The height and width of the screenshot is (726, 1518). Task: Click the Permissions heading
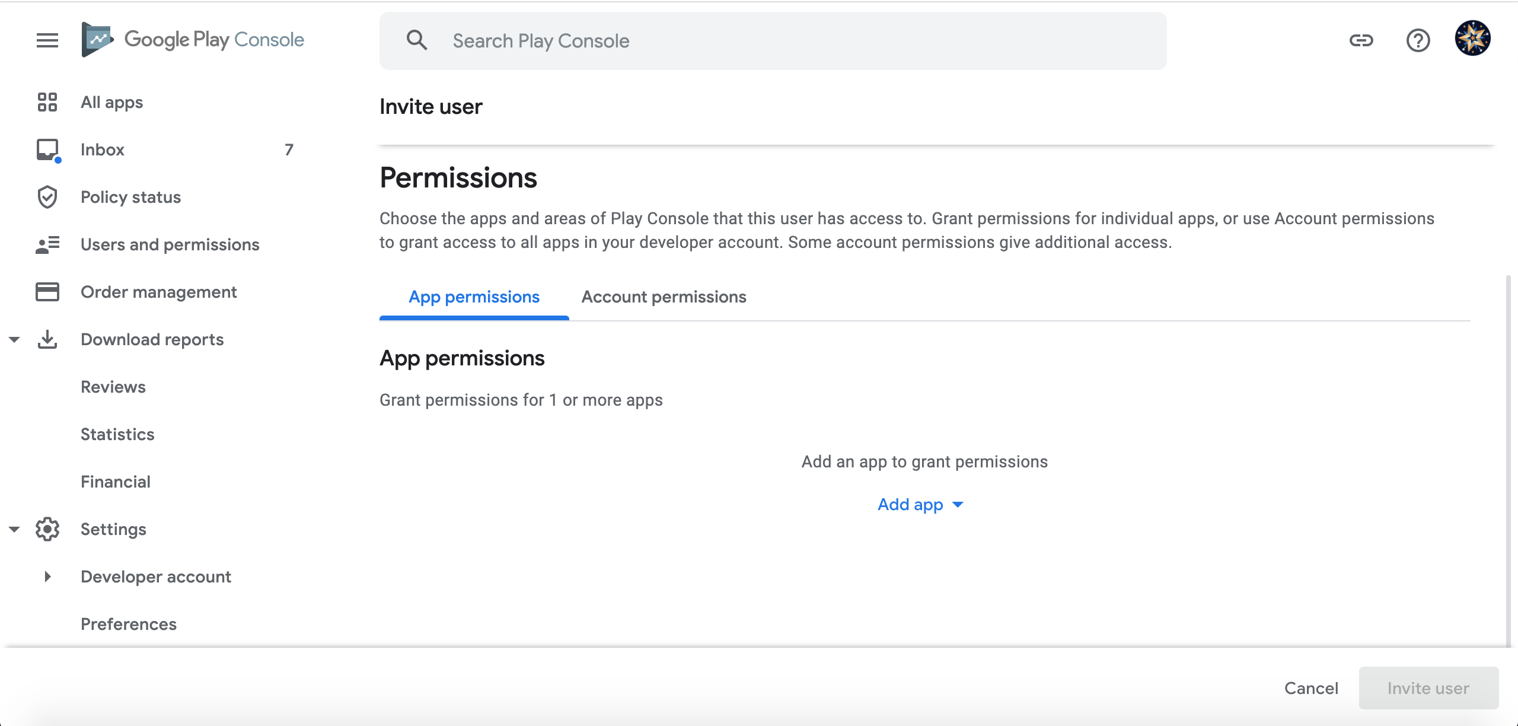(458, 177)
